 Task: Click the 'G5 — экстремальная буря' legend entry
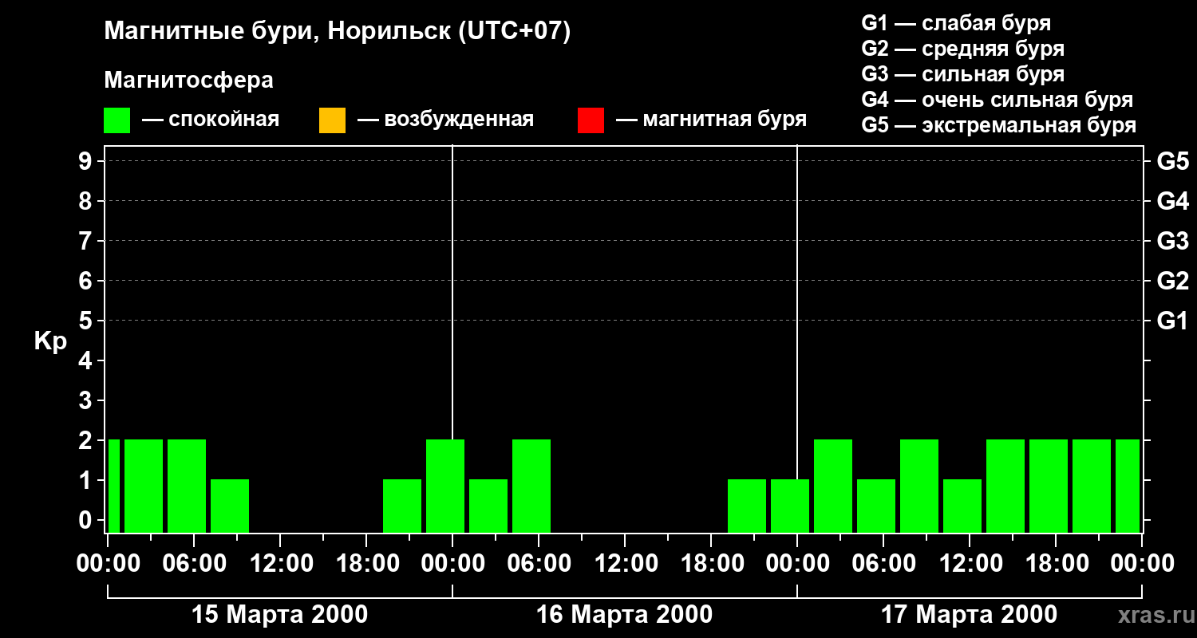998,125
